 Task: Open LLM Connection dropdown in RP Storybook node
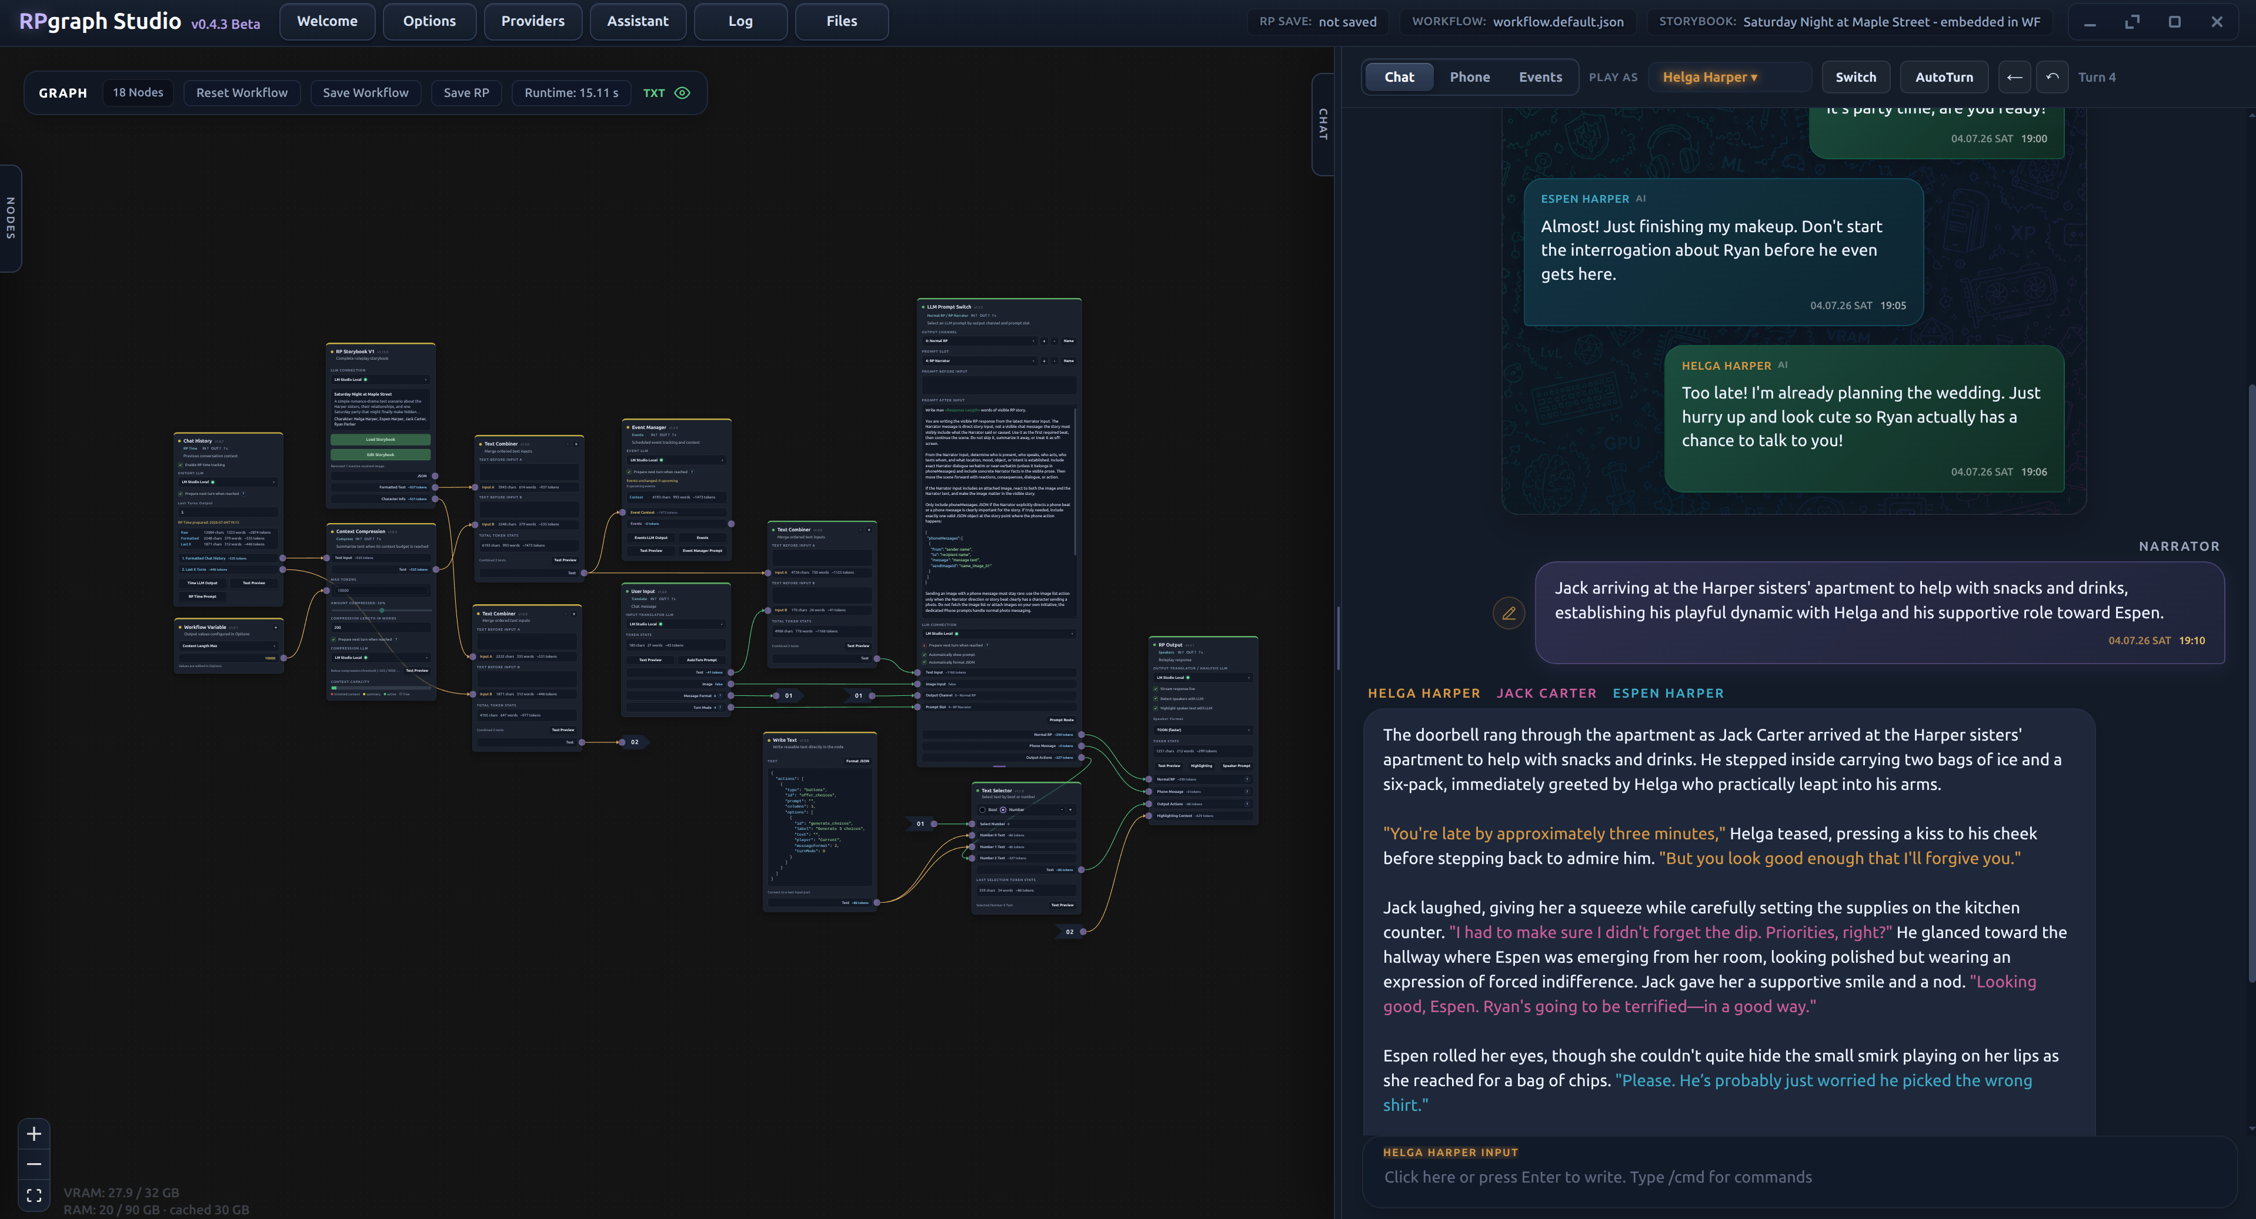pyautogui.click(x=380, y=380)
